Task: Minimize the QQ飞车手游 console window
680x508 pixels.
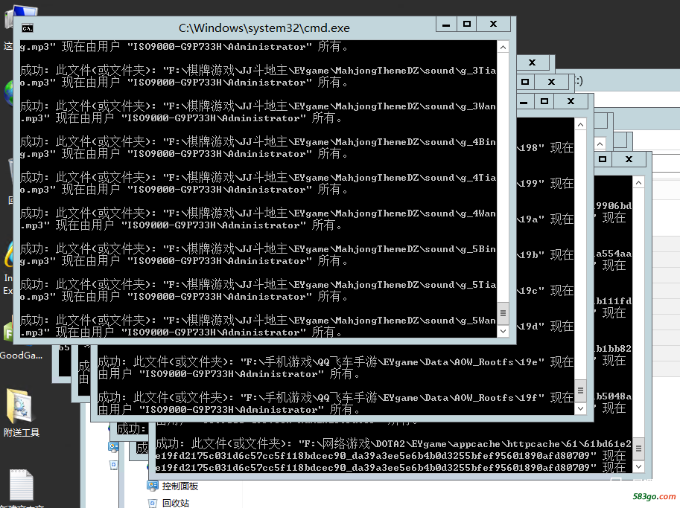Action: (524, 101)
